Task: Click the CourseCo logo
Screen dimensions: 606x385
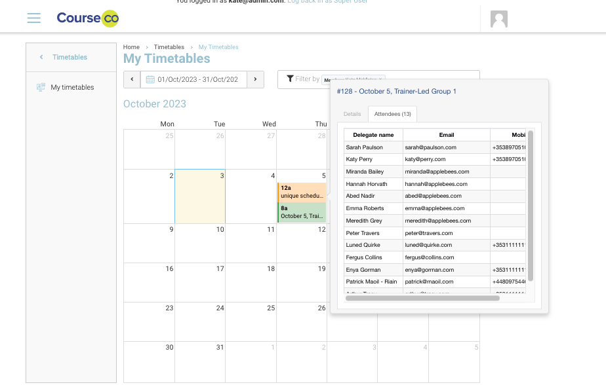Action: pos(87,18)
